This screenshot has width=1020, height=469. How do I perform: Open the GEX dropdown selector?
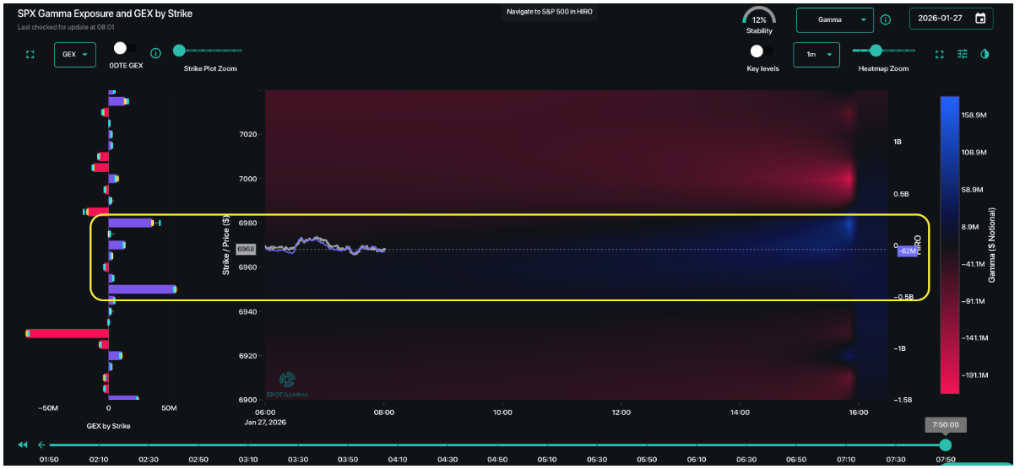(75, 54)
